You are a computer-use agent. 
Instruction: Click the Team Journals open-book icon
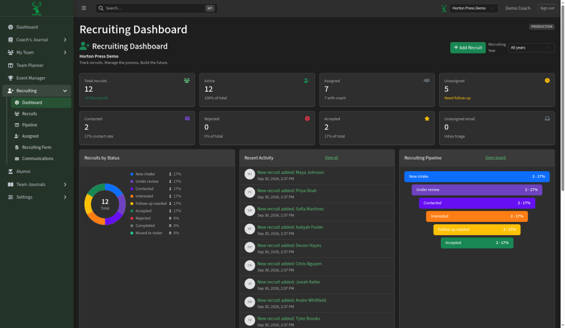pyautogui.click(x=10, y=184)
